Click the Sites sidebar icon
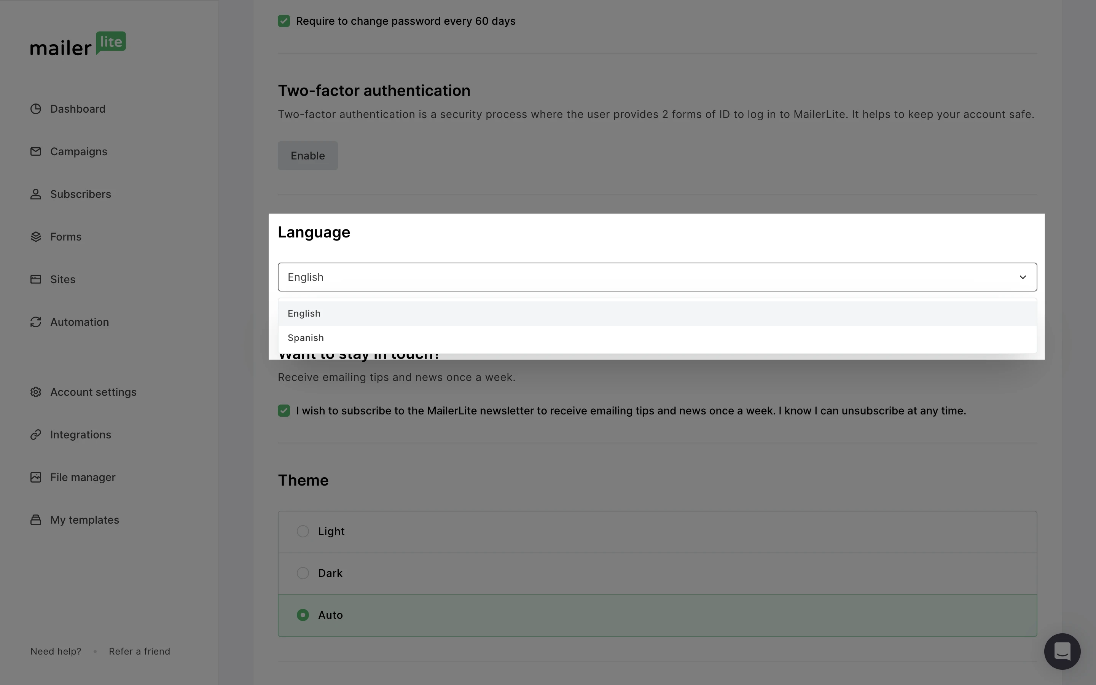This screenshot has height=685, width=1096. point(35,279)
